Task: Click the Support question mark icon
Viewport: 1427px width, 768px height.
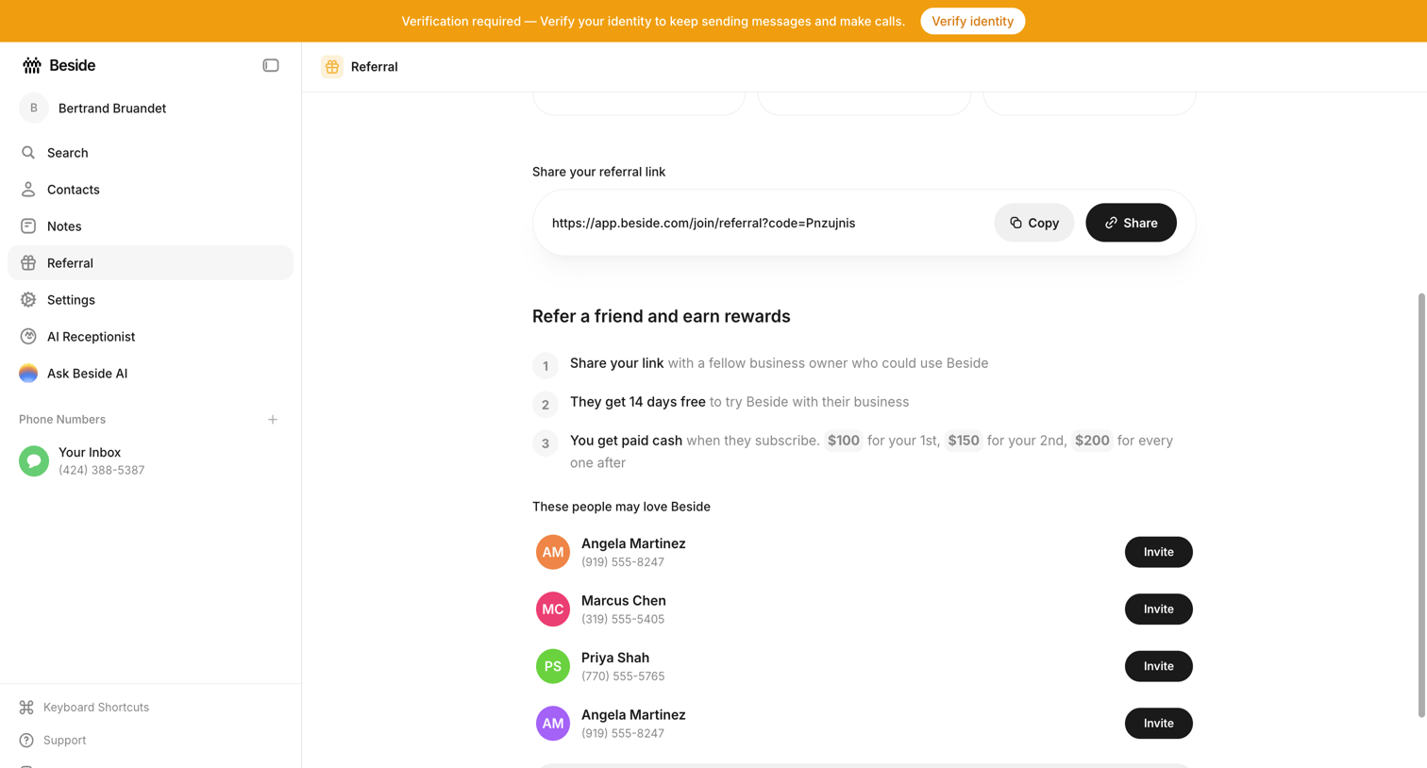Action: pyautogui.click(x=26, y=741)
